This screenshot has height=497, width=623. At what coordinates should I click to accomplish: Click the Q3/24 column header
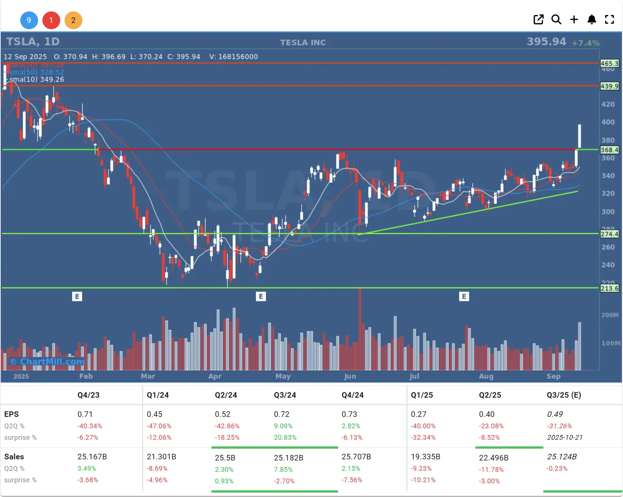coord(285,395)
